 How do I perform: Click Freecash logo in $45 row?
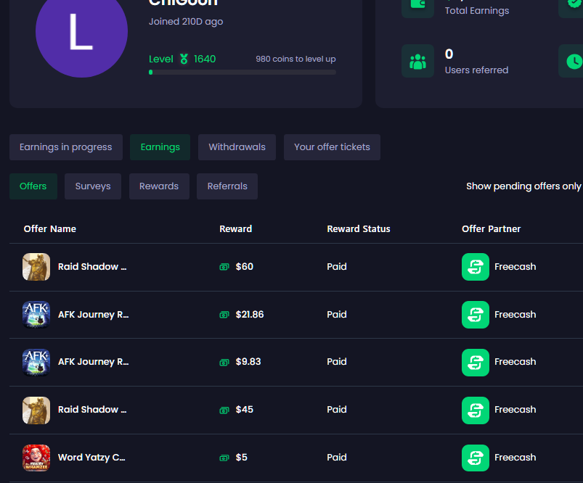[x=475, y=410]
